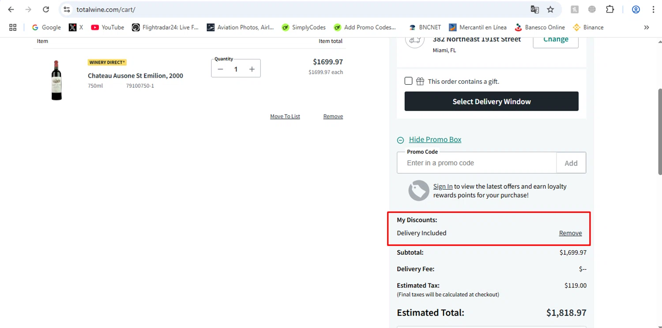This screenshot has width=662, height=328.
Task: Open the Chrome extensions puzzle icon
Action: (x=610, y=9)
